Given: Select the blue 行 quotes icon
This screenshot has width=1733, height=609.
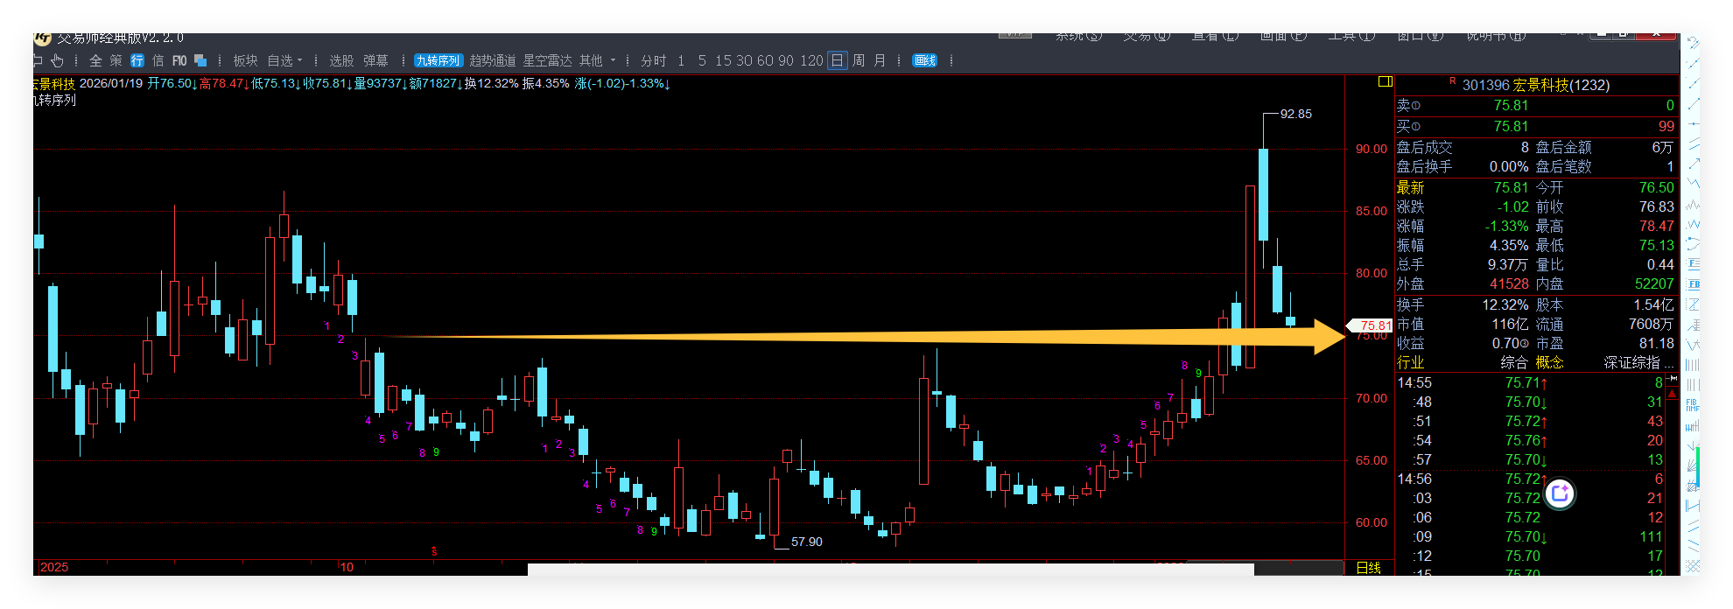Looking at the screenshot, I should pos(137,60).
